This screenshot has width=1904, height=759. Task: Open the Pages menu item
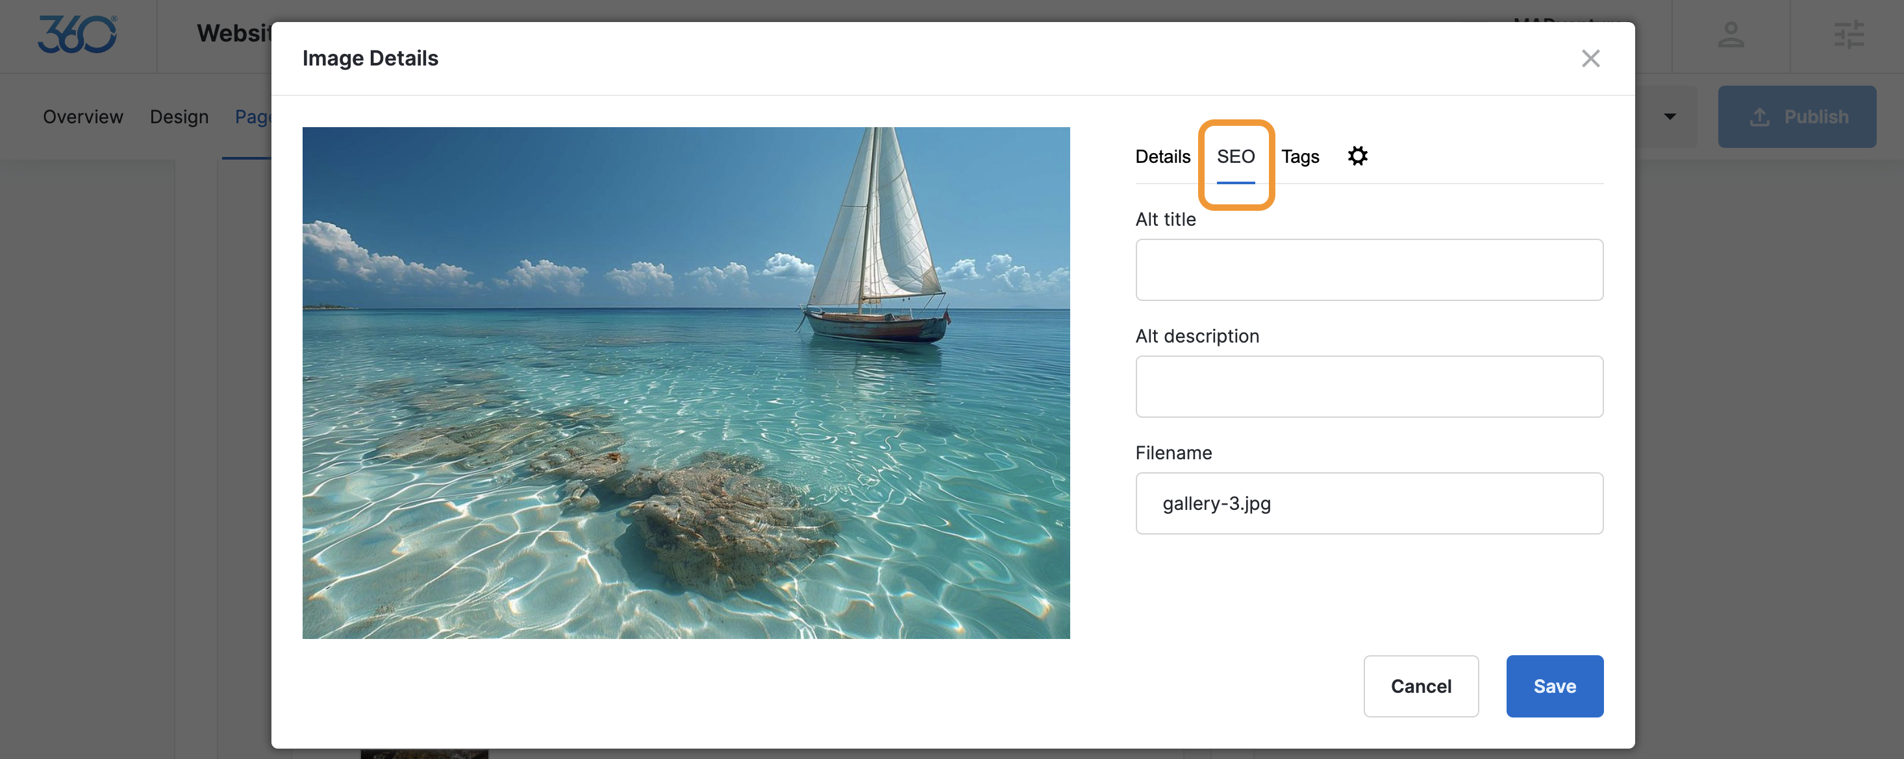[x=252, y=117]
